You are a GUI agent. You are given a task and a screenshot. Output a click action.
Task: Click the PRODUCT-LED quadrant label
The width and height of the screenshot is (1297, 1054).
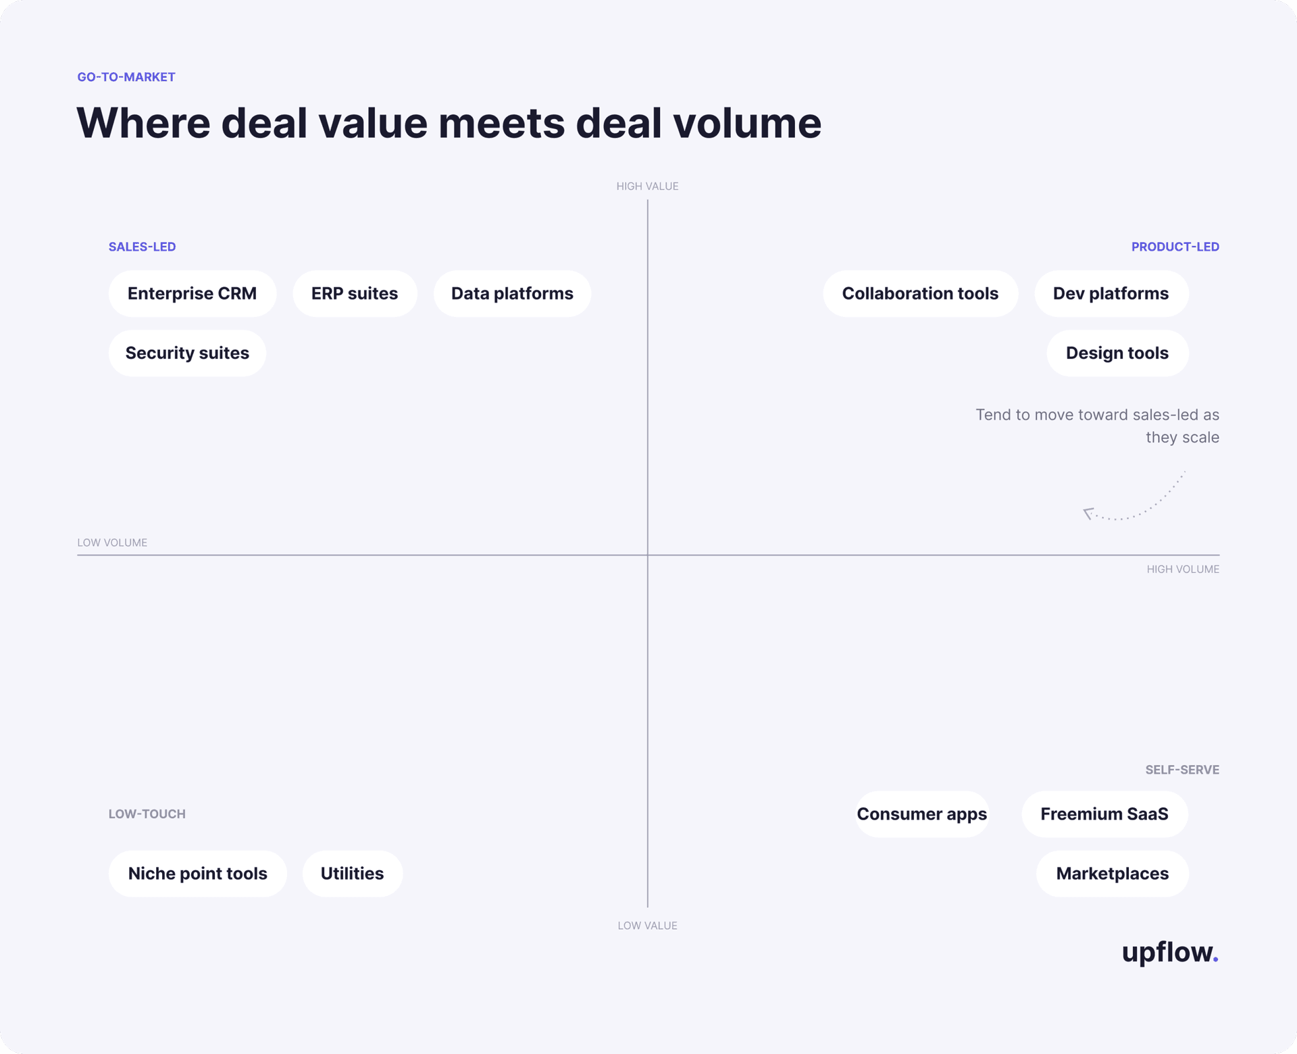click(x=1175, y=247)
